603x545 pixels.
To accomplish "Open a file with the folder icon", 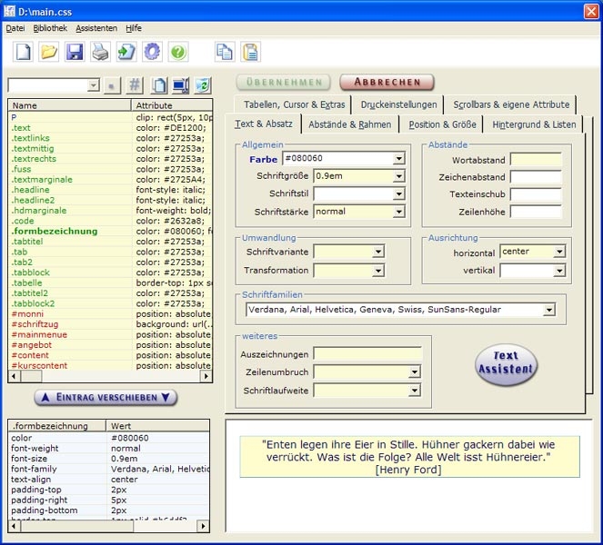I will [49, 52].
